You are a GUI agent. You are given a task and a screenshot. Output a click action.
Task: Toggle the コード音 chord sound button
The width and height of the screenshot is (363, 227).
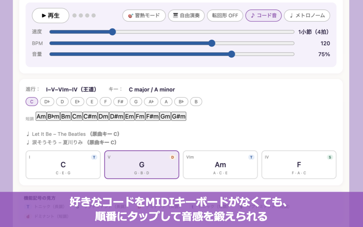264,15
